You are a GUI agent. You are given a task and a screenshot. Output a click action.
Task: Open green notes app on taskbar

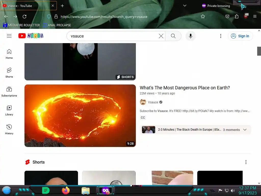pyautogui.click(x=46, y=190)
